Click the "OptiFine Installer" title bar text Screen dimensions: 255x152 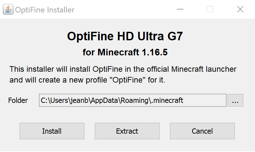pyautogui.click(x=44, y=10)
